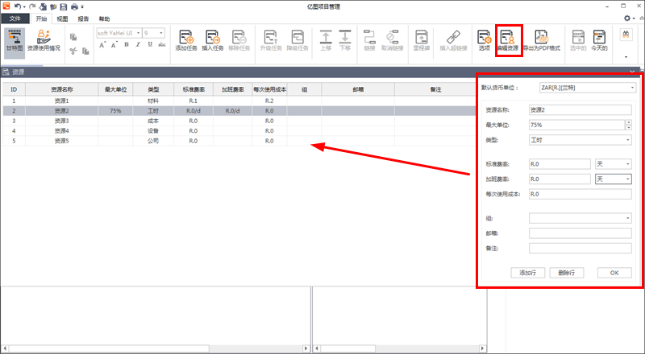The height and width of the screenshot is (354, 645).
Task: Select the 视图 (View) tab
Action: (62, 19)
